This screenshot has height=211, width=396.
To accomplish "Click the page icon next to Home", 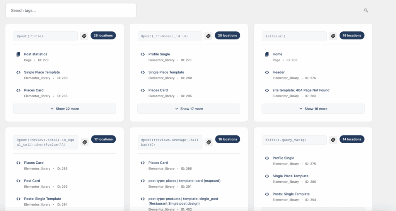I will pyautogui.click(x=267, y=55).
